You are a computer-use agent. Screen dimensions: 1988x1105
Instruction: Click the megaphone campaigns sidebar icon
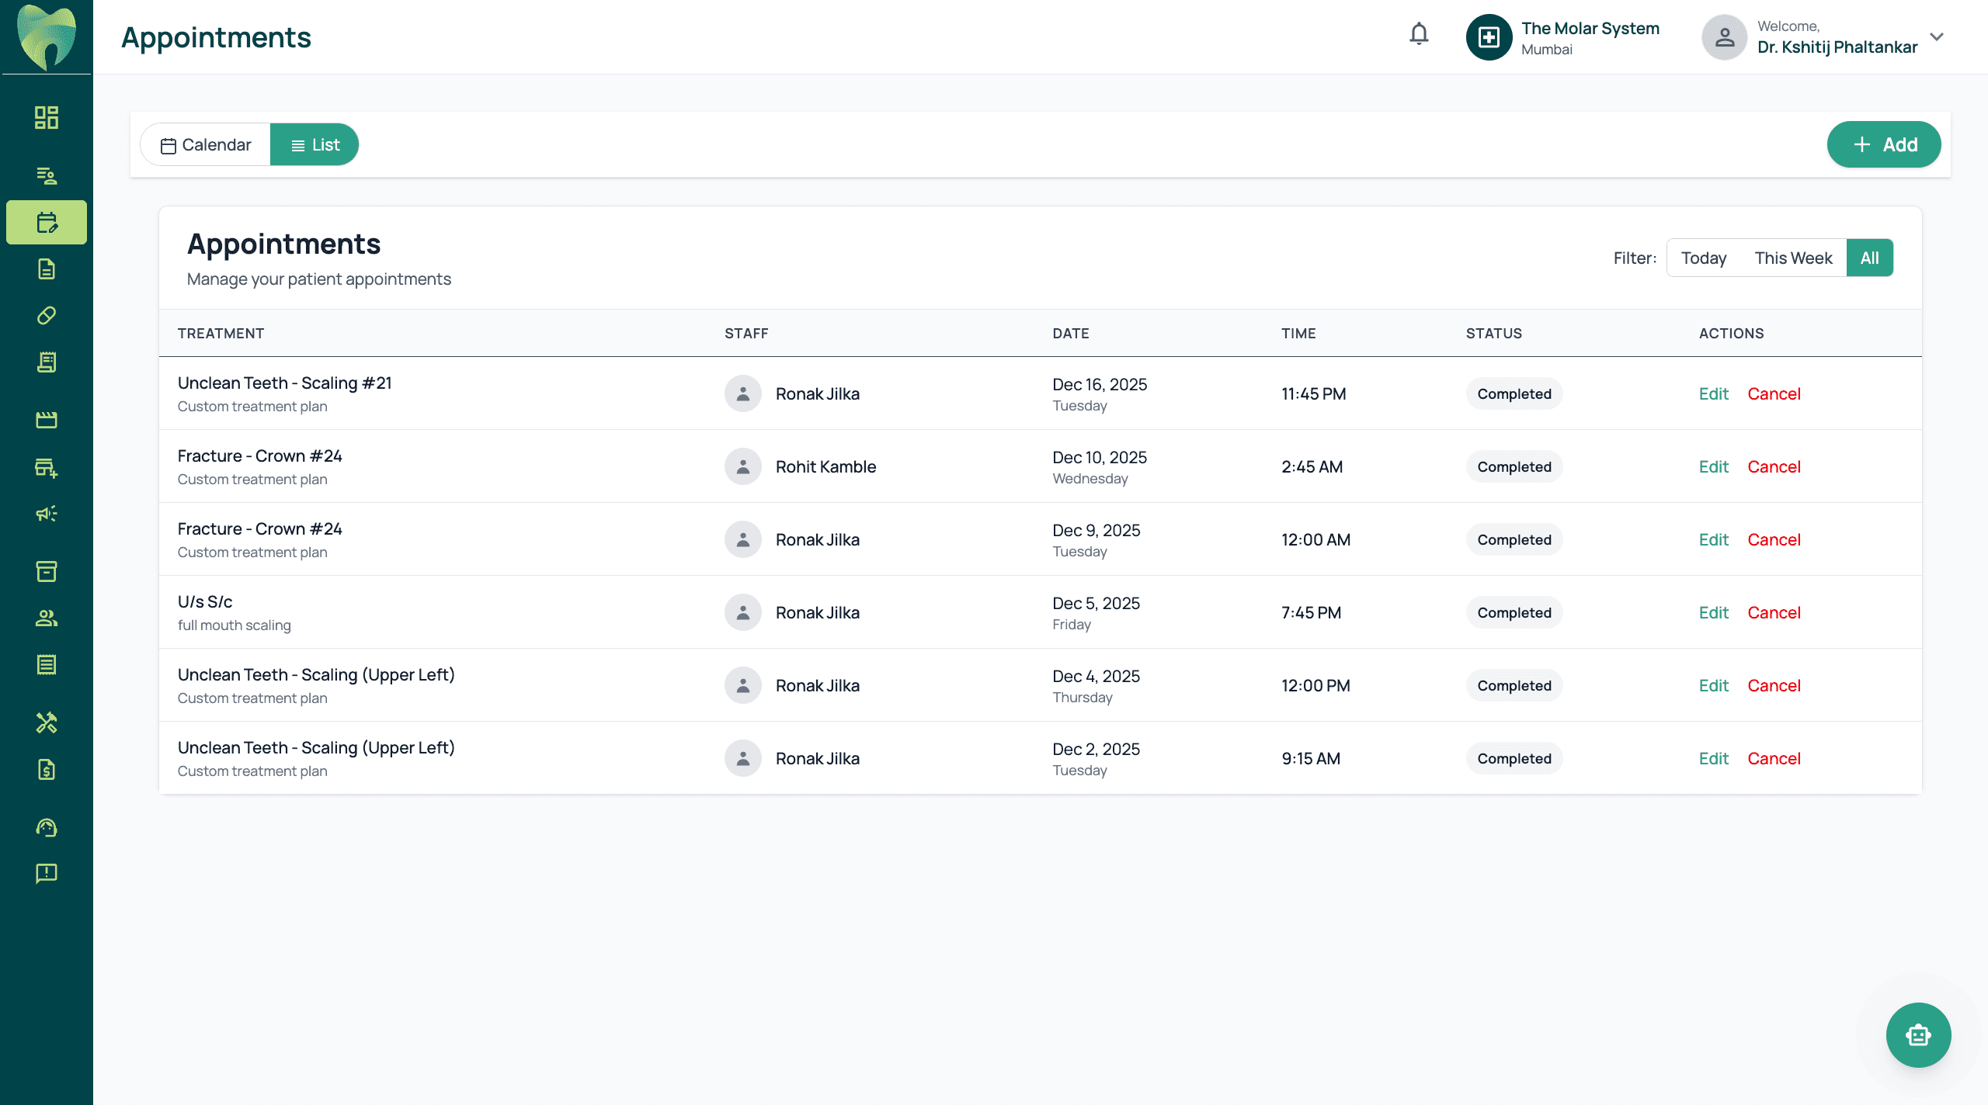[x=47, y=514]
